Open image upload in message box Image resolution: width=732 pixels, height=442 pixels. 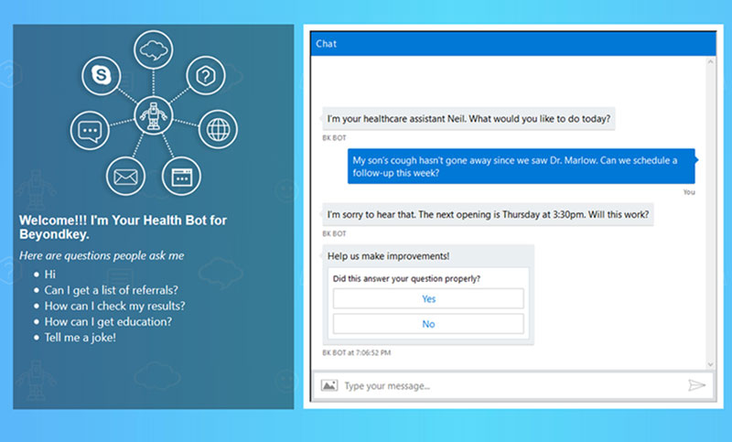pos(329,385)
